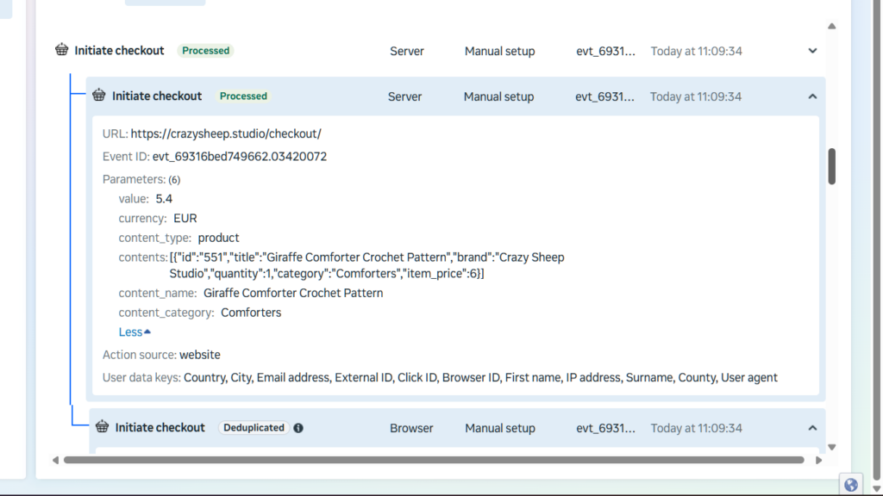Click the contents JSON parameter value
Viewport: 883px width, 496px height.
tap(366, 265)
